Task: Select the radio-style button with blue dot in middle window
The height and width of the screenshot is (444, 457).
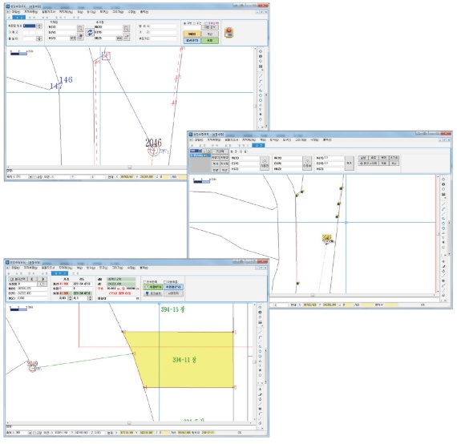Action: [x=368, y=163]
